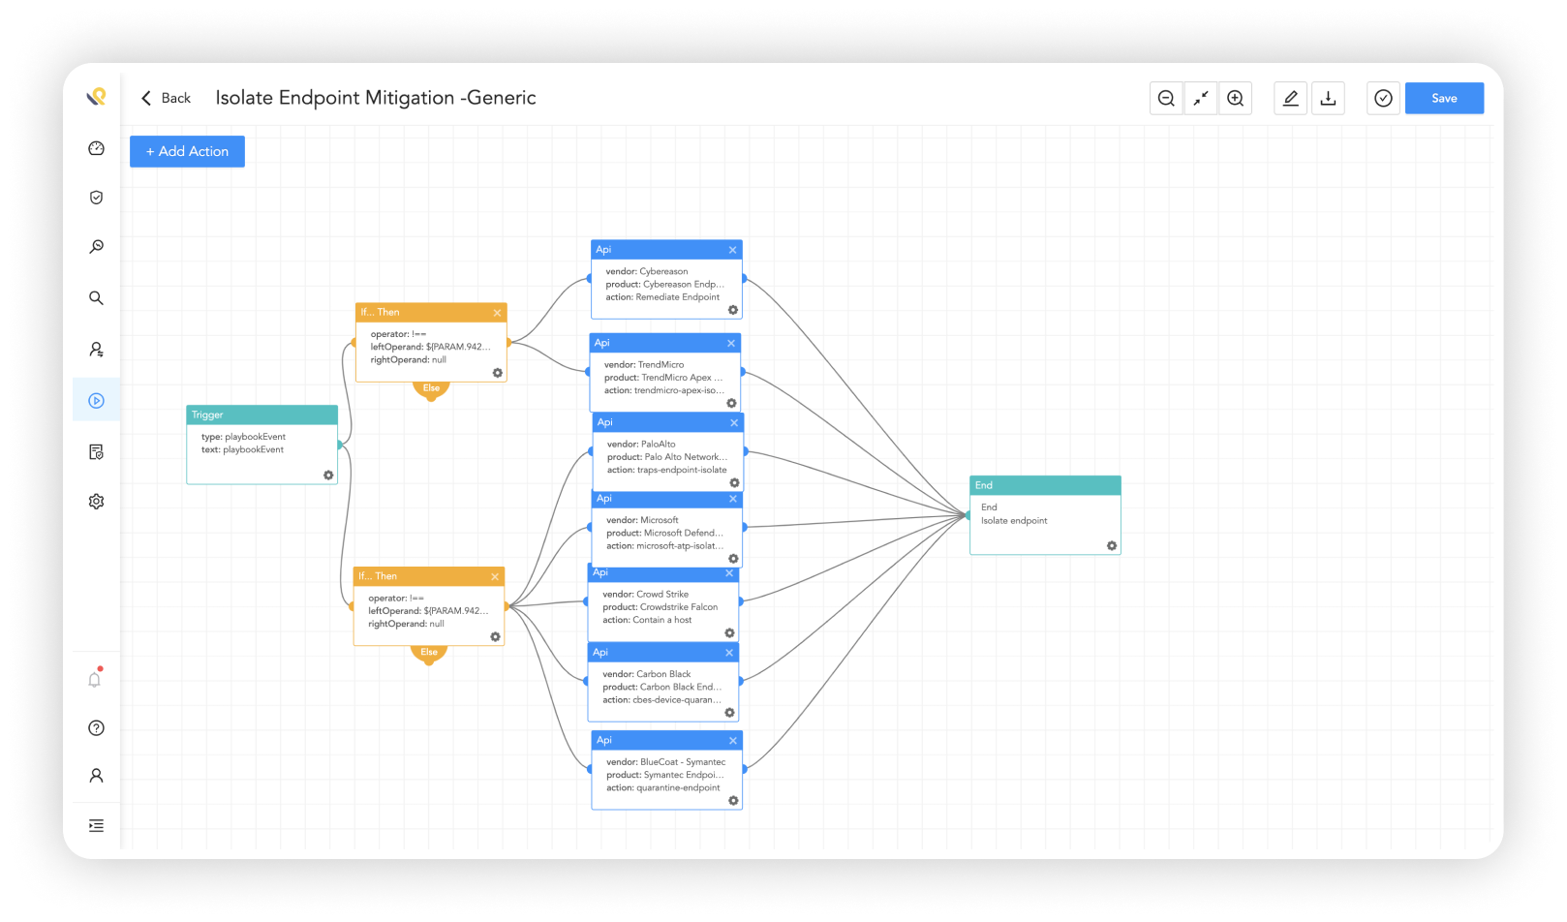Screen dimensions: 1567x922
Task: Click 'Isolate Endpoint Mitigation -Generic' title
Action: pos(376,98)
